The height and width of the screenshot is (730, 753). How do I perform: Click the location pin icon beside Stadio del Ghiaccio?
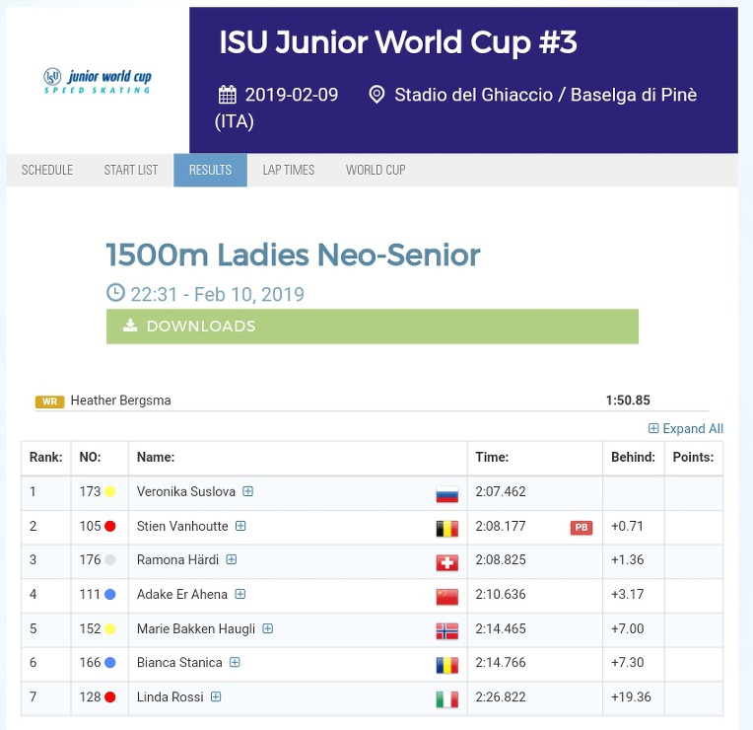[376, 96]
